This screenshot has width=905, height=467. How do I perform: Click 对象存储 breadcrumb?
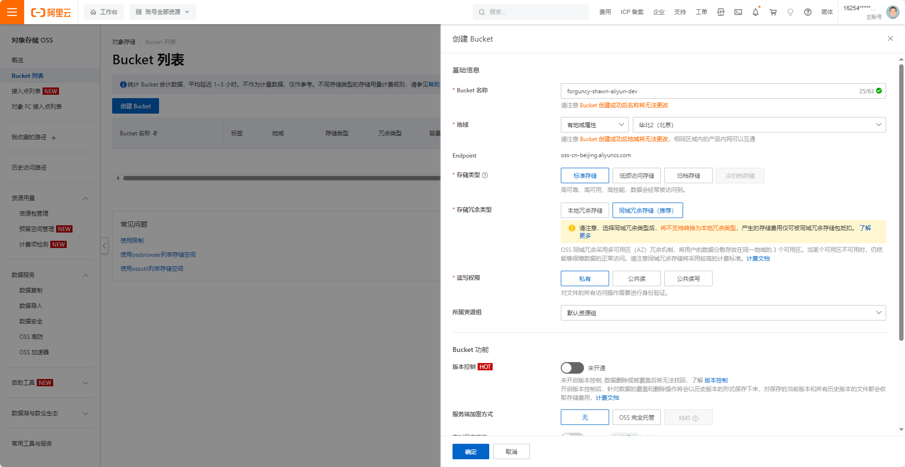coord(124,42)
